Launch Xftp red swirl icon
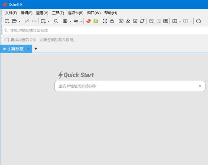The width and height of the screenshot is (208, 165). pos(88,21)
